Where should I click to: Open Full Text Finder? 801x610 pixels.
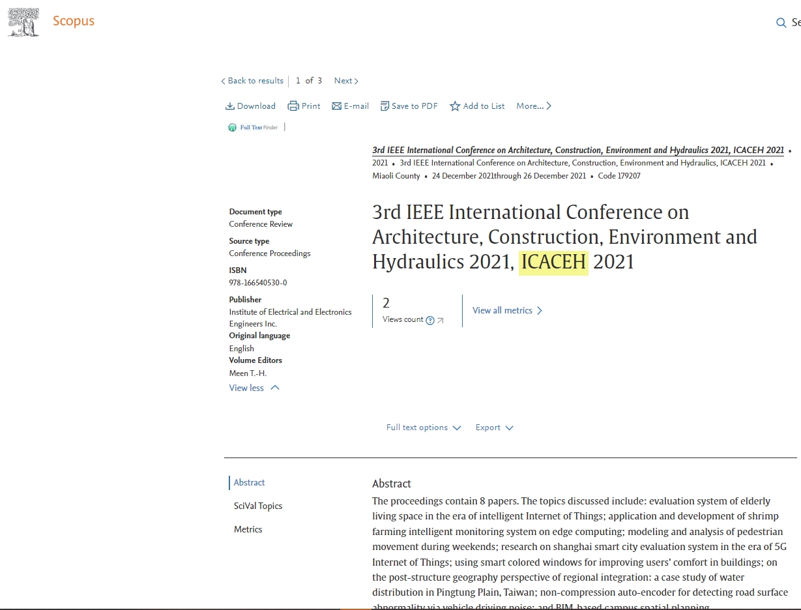tap(253, 127)
